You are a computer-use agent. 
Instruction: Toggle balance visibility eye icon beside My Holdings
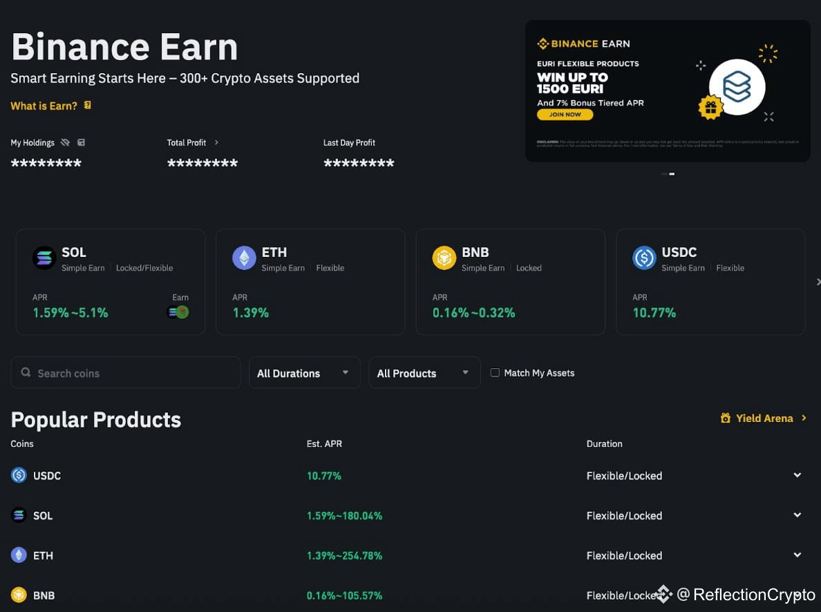click(65, 142)
